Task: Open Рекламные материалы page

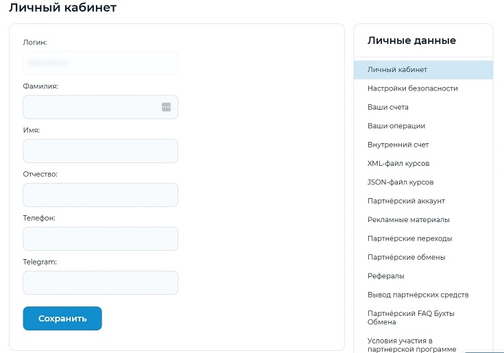Action: coord(409,219)
